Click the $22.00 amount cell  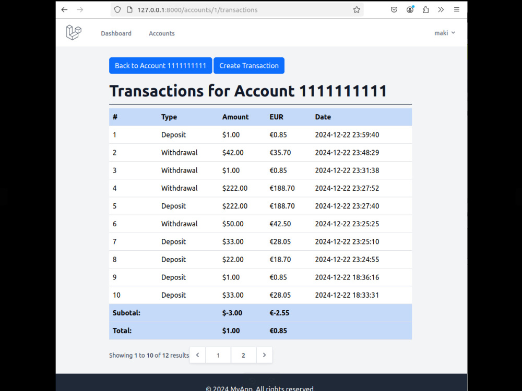[x=233, y=259]
